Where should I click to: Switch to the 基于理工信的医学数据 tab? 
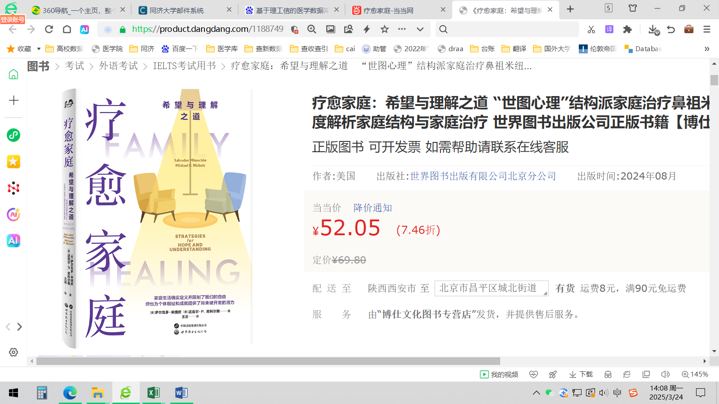pos(292,10)
